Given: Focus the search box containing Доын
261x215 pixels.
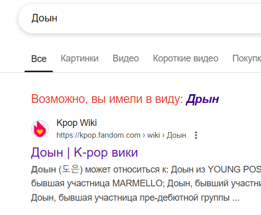Looking at the screenshot, I should [x=140, y=18].
